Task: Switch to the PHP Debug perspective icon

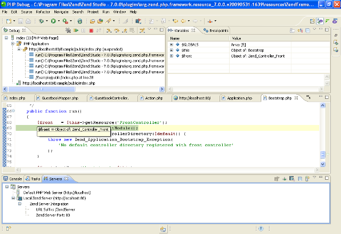Action: [320, 21]
